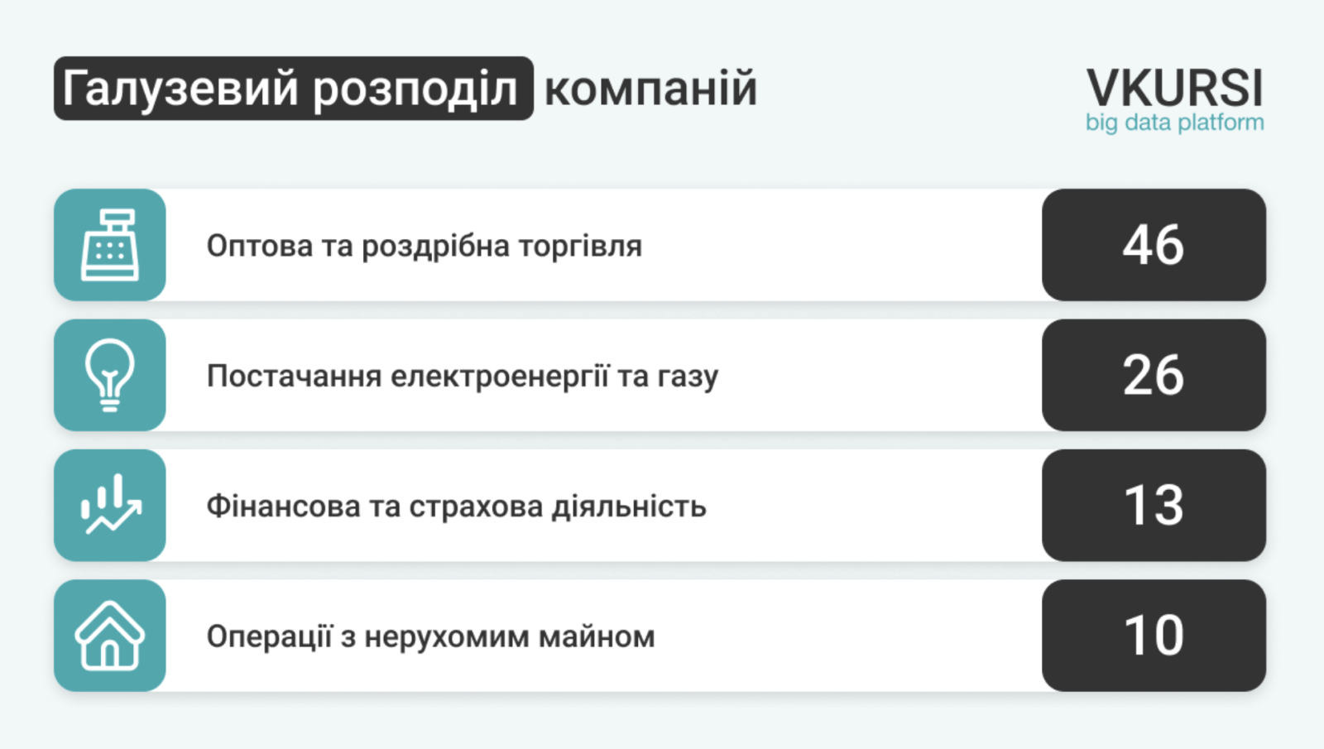Image resolution: width=1324 pixels, height=749 pixels.
Task: Select 'Фінансова та страхова діяльність' row
Action: pyautogui.click(x=660, y=505)
